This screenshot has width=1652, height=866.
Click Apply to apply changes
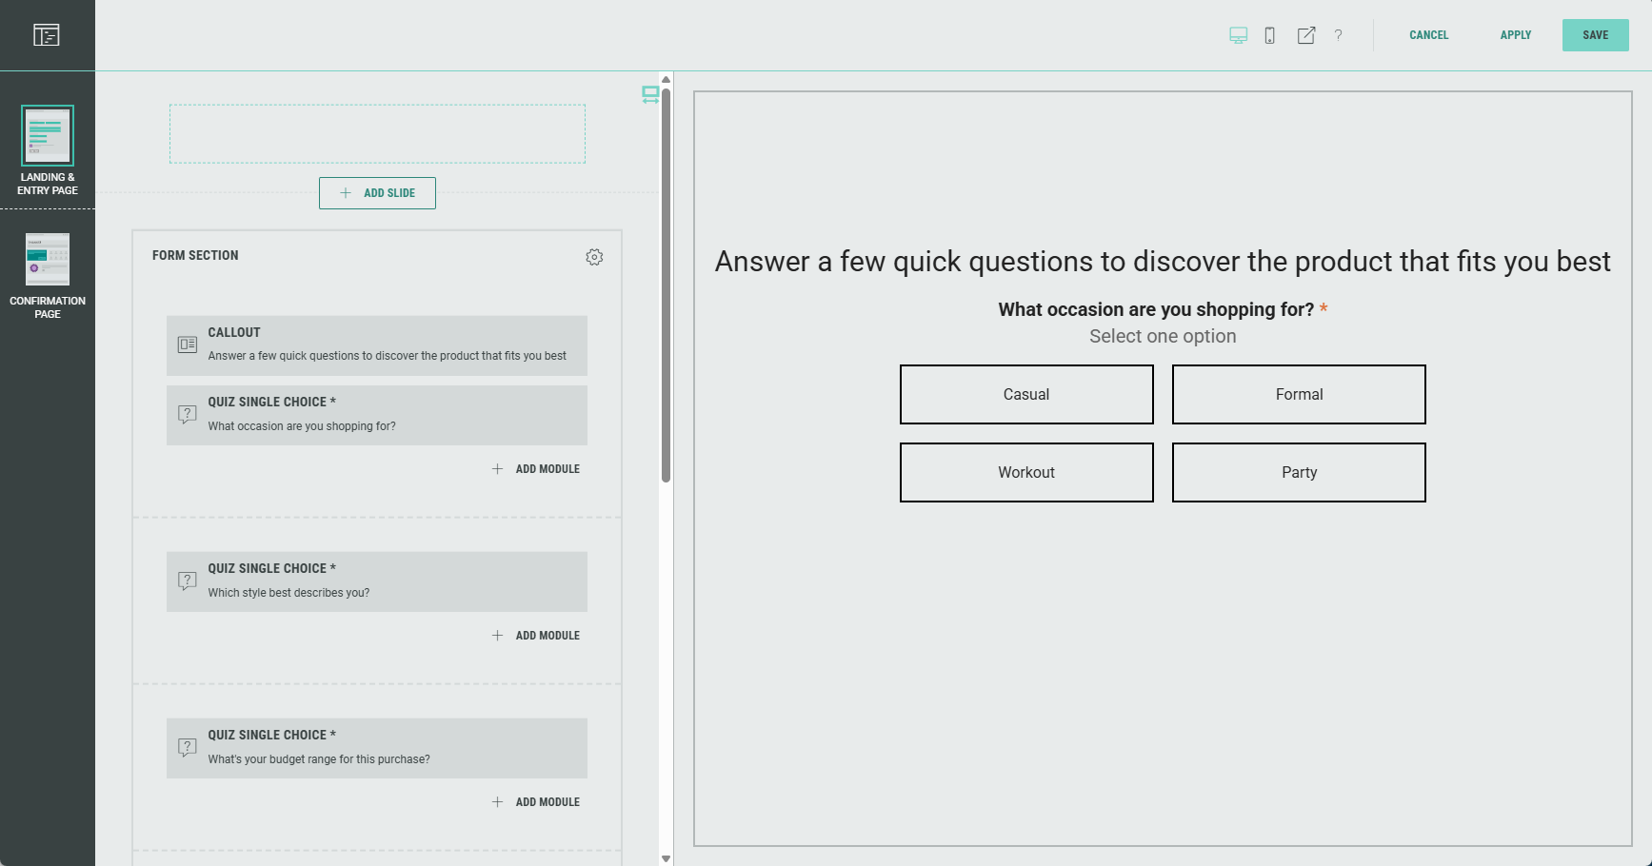(x=1515, y=35)
